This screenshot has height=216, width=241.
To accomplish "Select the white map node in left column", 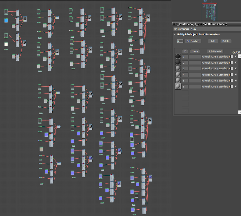I will [x=6, y=44].
